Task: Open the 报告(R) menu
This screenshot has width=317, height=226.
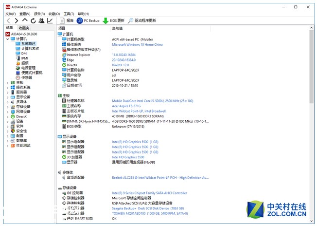Action: pyautogui.click(x=39, y=14)
